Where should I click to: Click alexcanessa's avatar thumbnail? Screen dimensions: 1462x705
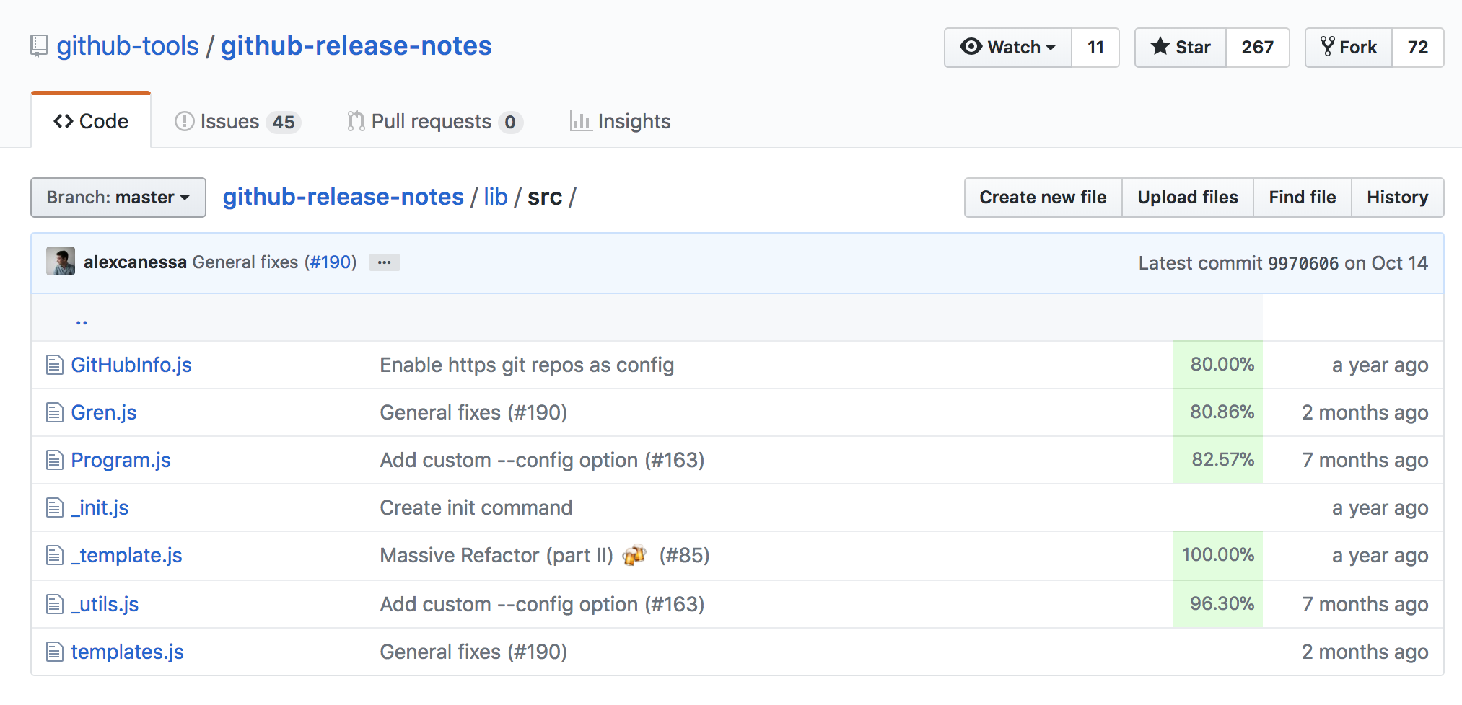(61, 262)
